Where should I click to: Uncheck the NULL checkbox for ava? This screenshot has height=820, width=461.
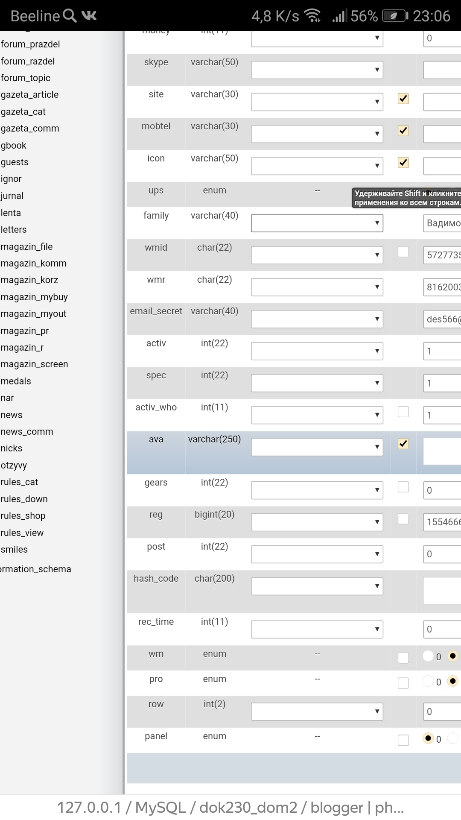(x=403, y=444)
